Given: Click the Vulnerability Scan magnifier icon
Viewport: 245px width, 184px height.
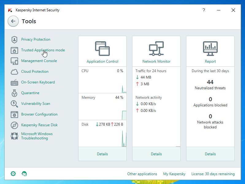Looking at the screenshot, I should [x=14, y=104].
